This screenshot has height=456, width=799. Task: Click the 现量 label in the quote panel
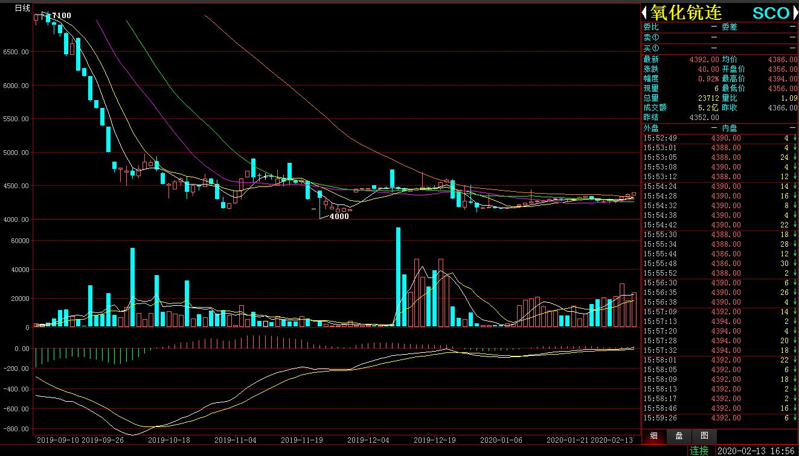(x=651, y=89)
